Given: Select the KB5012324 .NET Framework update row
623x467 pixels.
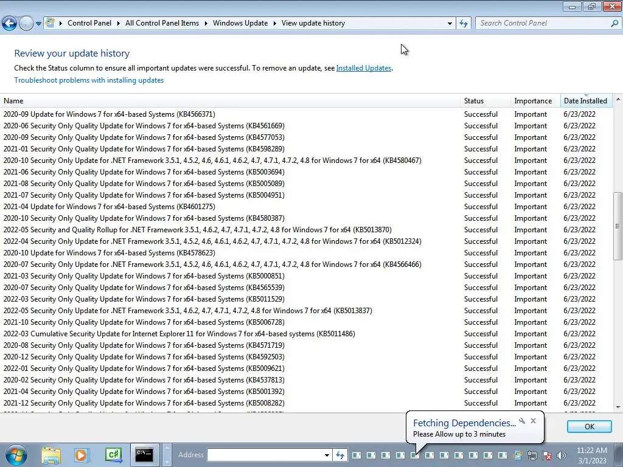Looking at the screenshot, I should point(306,241).
